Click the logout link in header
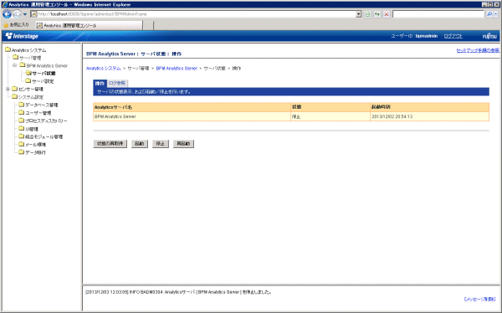The width and height of the screenshot is (502, 313). (x=453, y=36)
